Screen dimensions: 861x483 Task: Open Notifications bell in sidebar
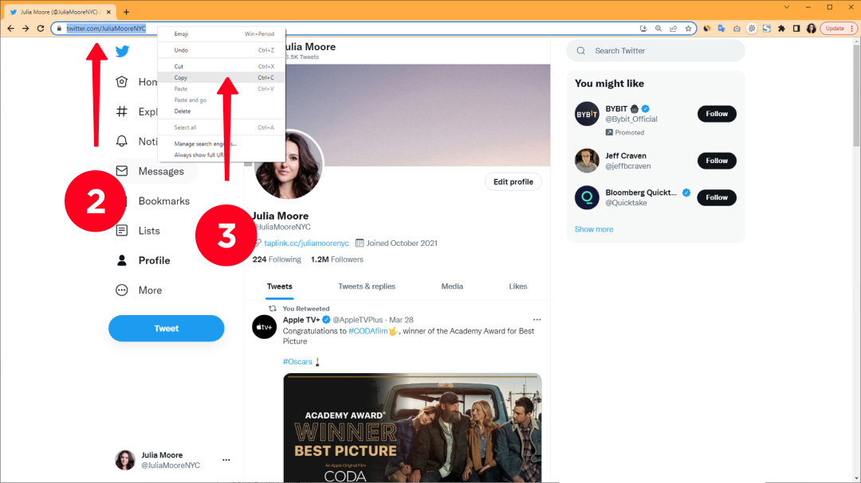(122, 141)
